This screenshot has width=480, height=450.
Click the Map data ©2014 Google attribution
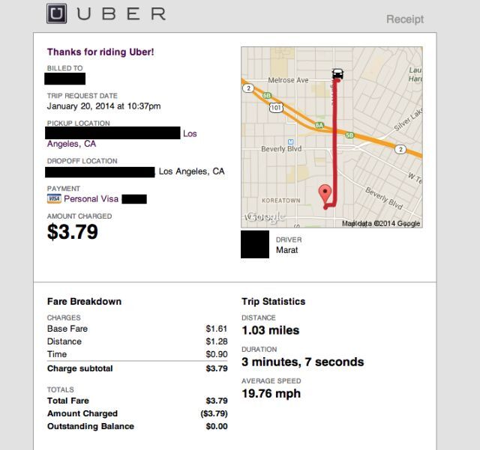(381, 223)
